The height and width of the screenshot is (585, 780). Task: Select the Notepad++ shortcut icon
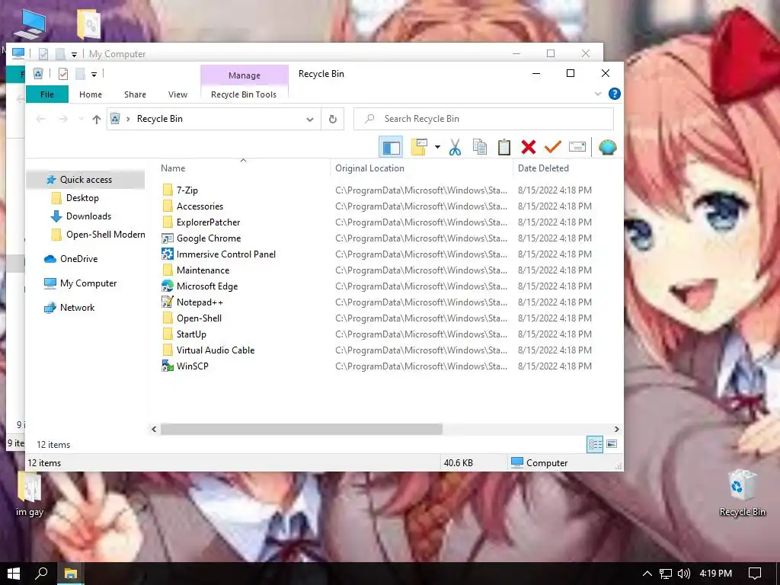point(168,302)
